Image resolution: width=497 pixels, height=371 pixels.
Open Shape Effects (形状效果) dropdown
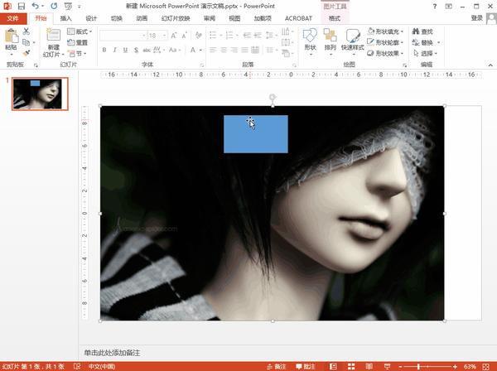(x=385, y=54)
